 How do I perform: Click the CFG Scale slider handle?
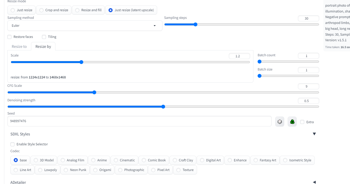click(94, 92)
